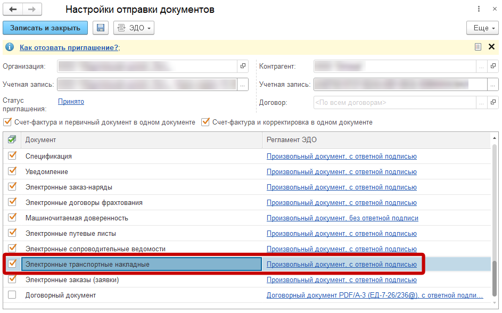Click the documents table vertical scrollbar thumb
Viewport: 502px width, 313px height.
point(495,278)
